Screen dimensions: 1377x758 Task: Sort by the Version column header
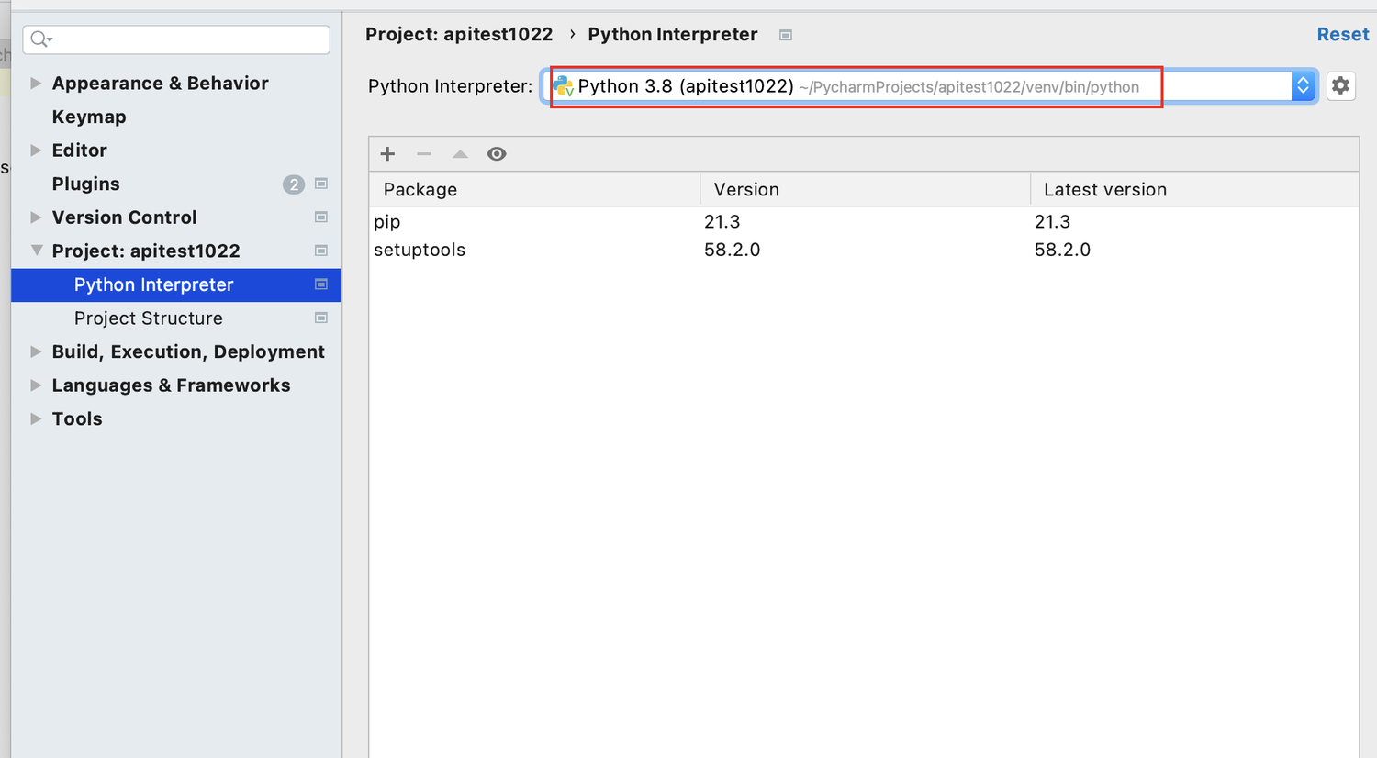coord(866,189)
